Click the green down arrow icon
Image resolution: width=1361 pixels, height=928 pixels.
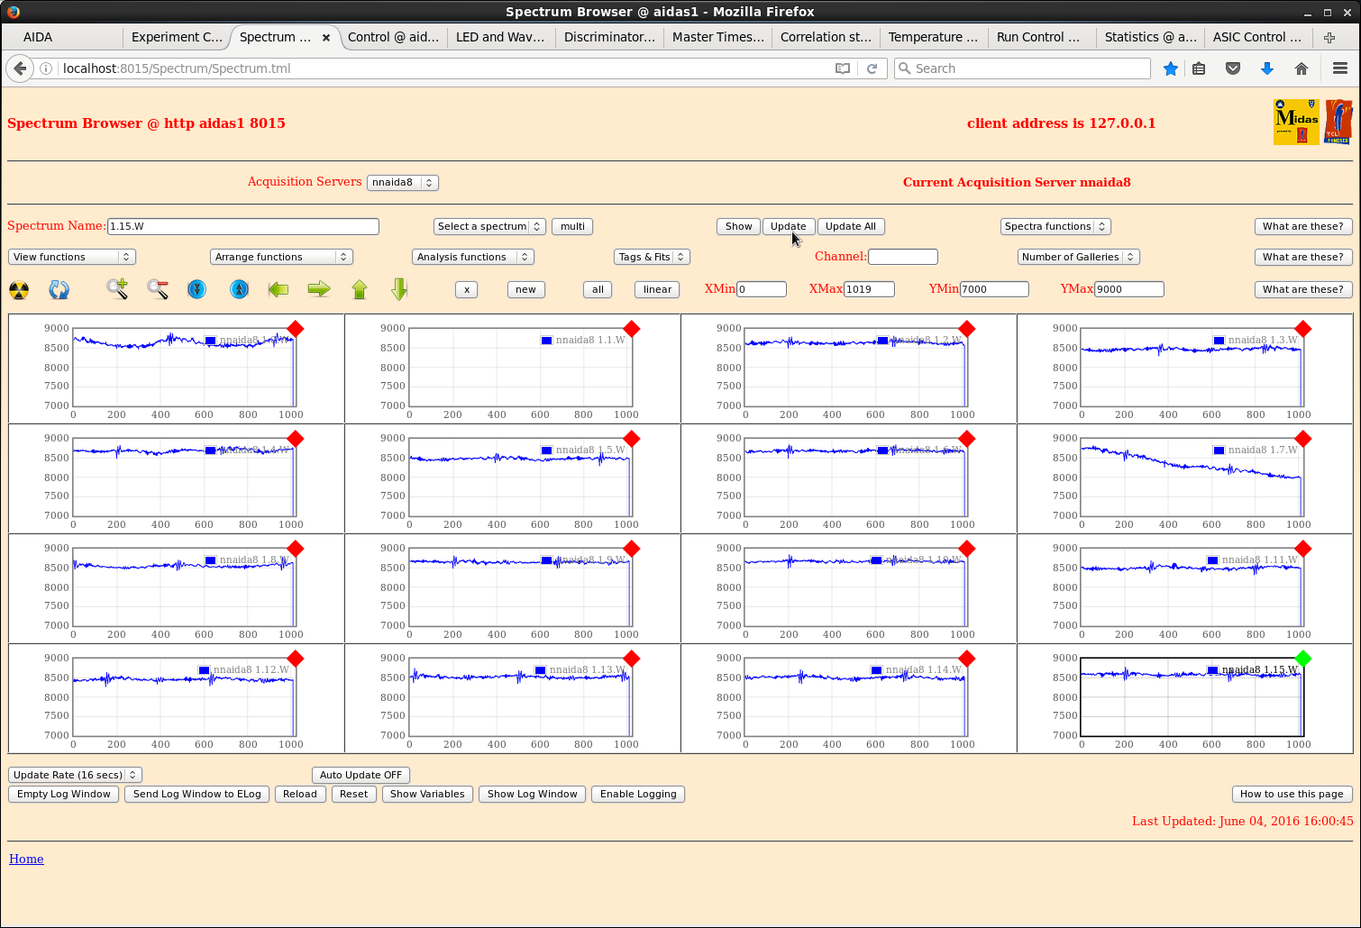[x=400, y=289]
